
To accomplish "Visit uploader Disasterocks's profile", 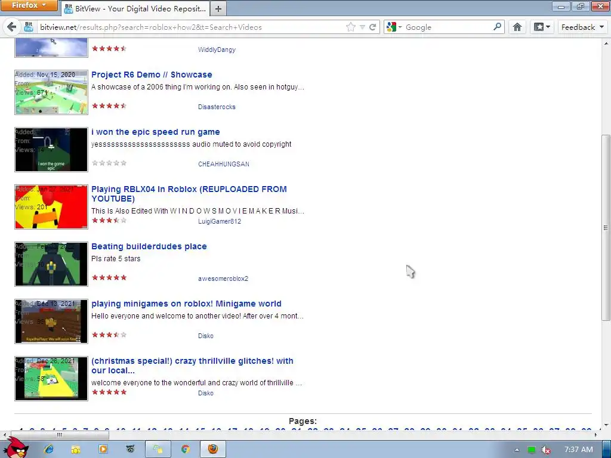I will click(217, 107).
